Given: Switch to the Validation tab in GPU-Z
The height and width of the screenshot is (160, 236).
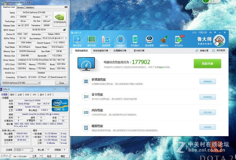Looking at the screenshot, I should [x=30, y=7].
